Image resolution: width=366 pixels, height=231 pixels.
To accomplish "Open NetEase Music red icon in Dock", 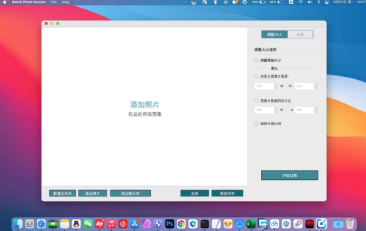I will pos(123,224).
